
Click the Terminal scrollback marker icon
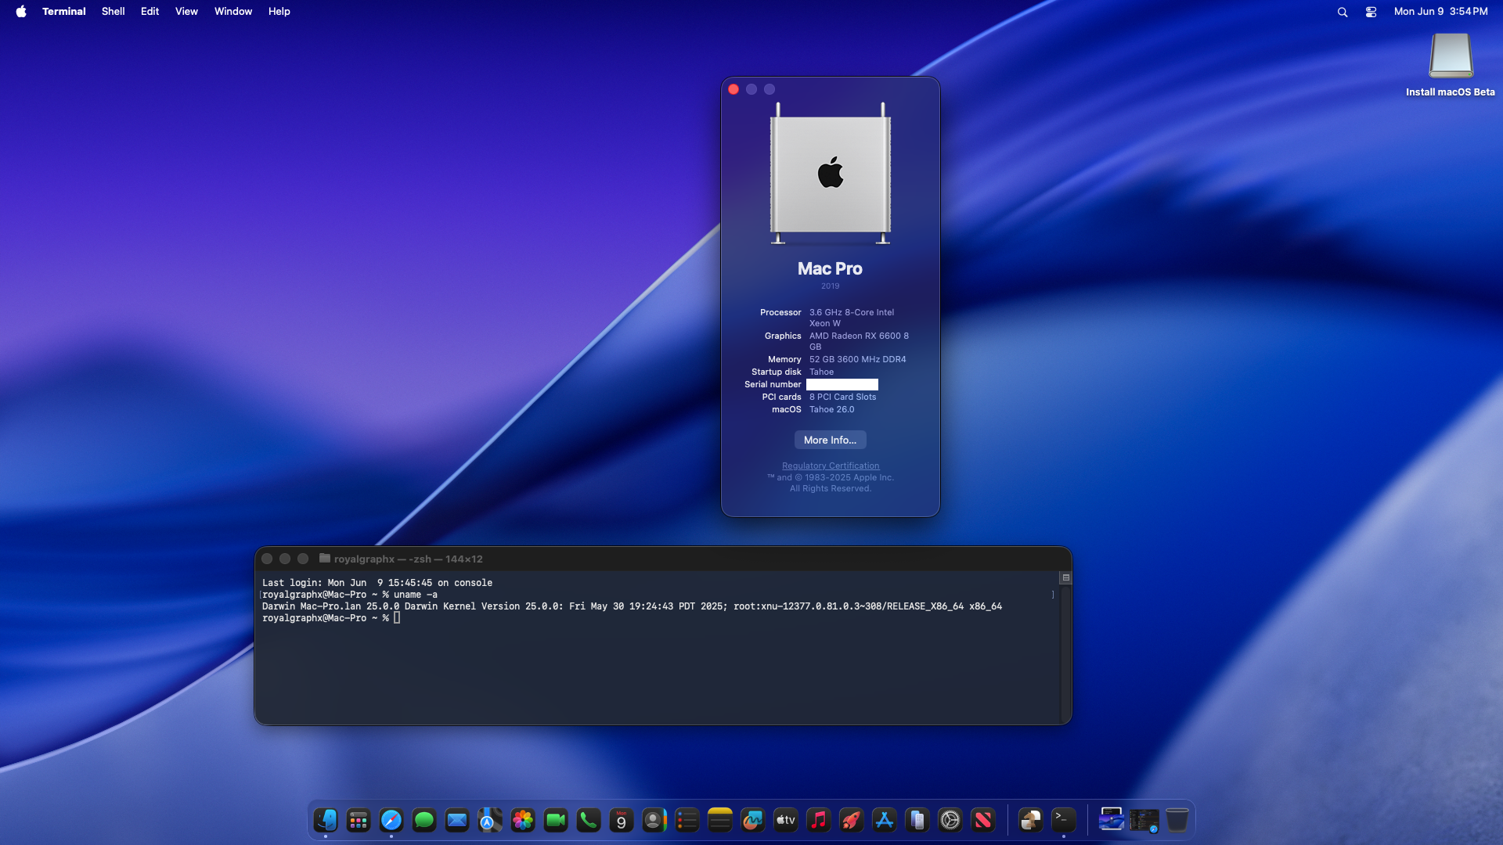click(x=1065, y=577)
